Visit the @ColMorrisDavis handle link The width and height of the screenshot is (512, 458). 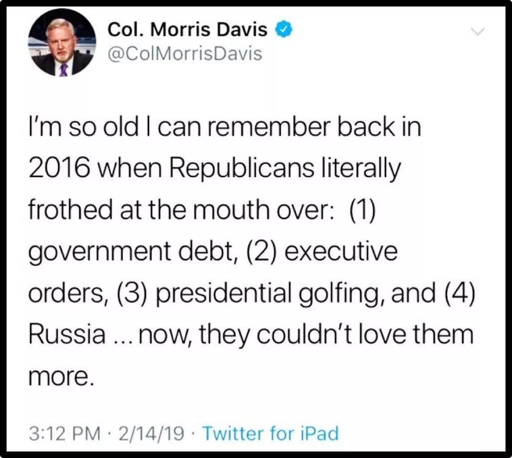(x=185, y=54)
